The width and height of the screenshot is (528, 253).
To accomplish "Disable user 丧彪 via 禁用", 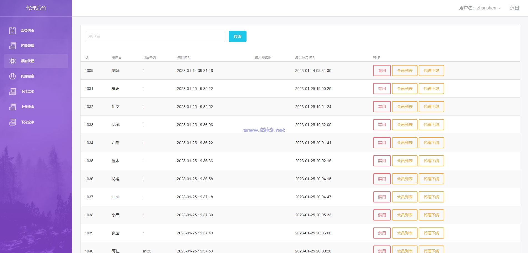I will point(382,233).
